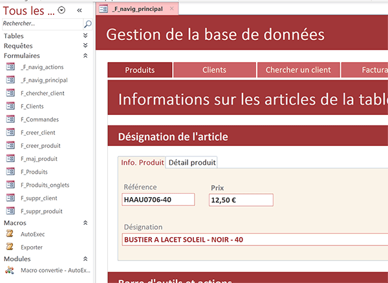Collapse the Macros group

point(85,223)
